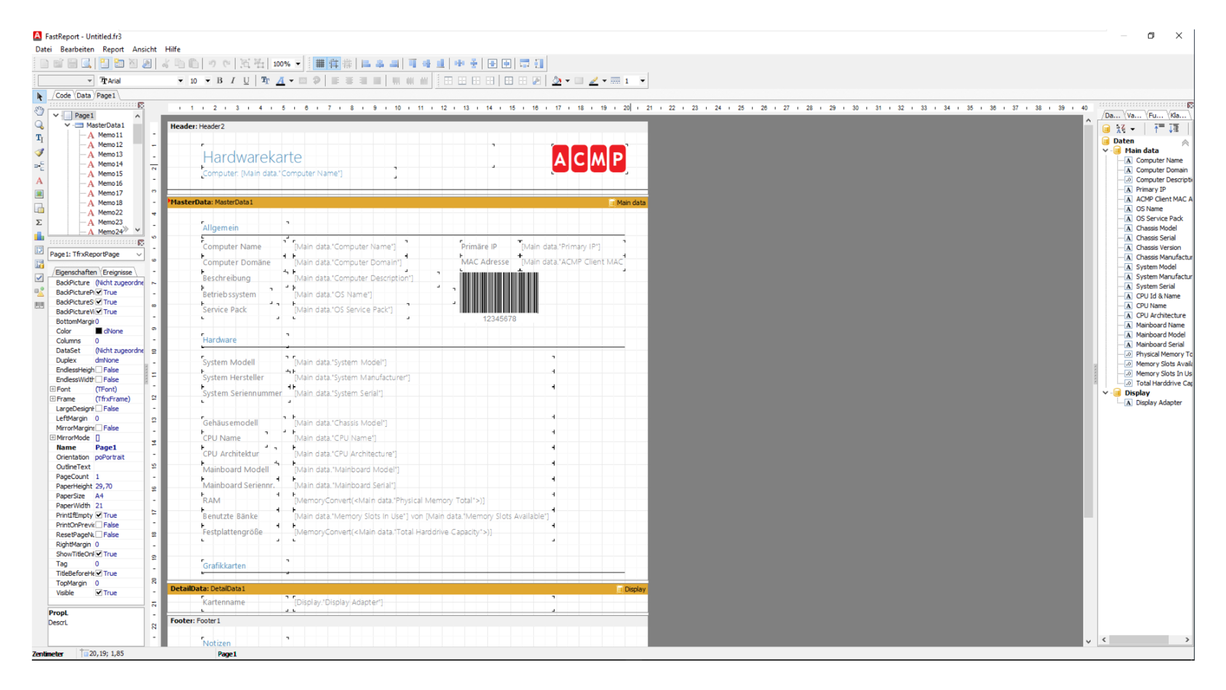The image size is (1226, 690).
Task: Select the hand pan tool
Action: click(x=40, y=111)
